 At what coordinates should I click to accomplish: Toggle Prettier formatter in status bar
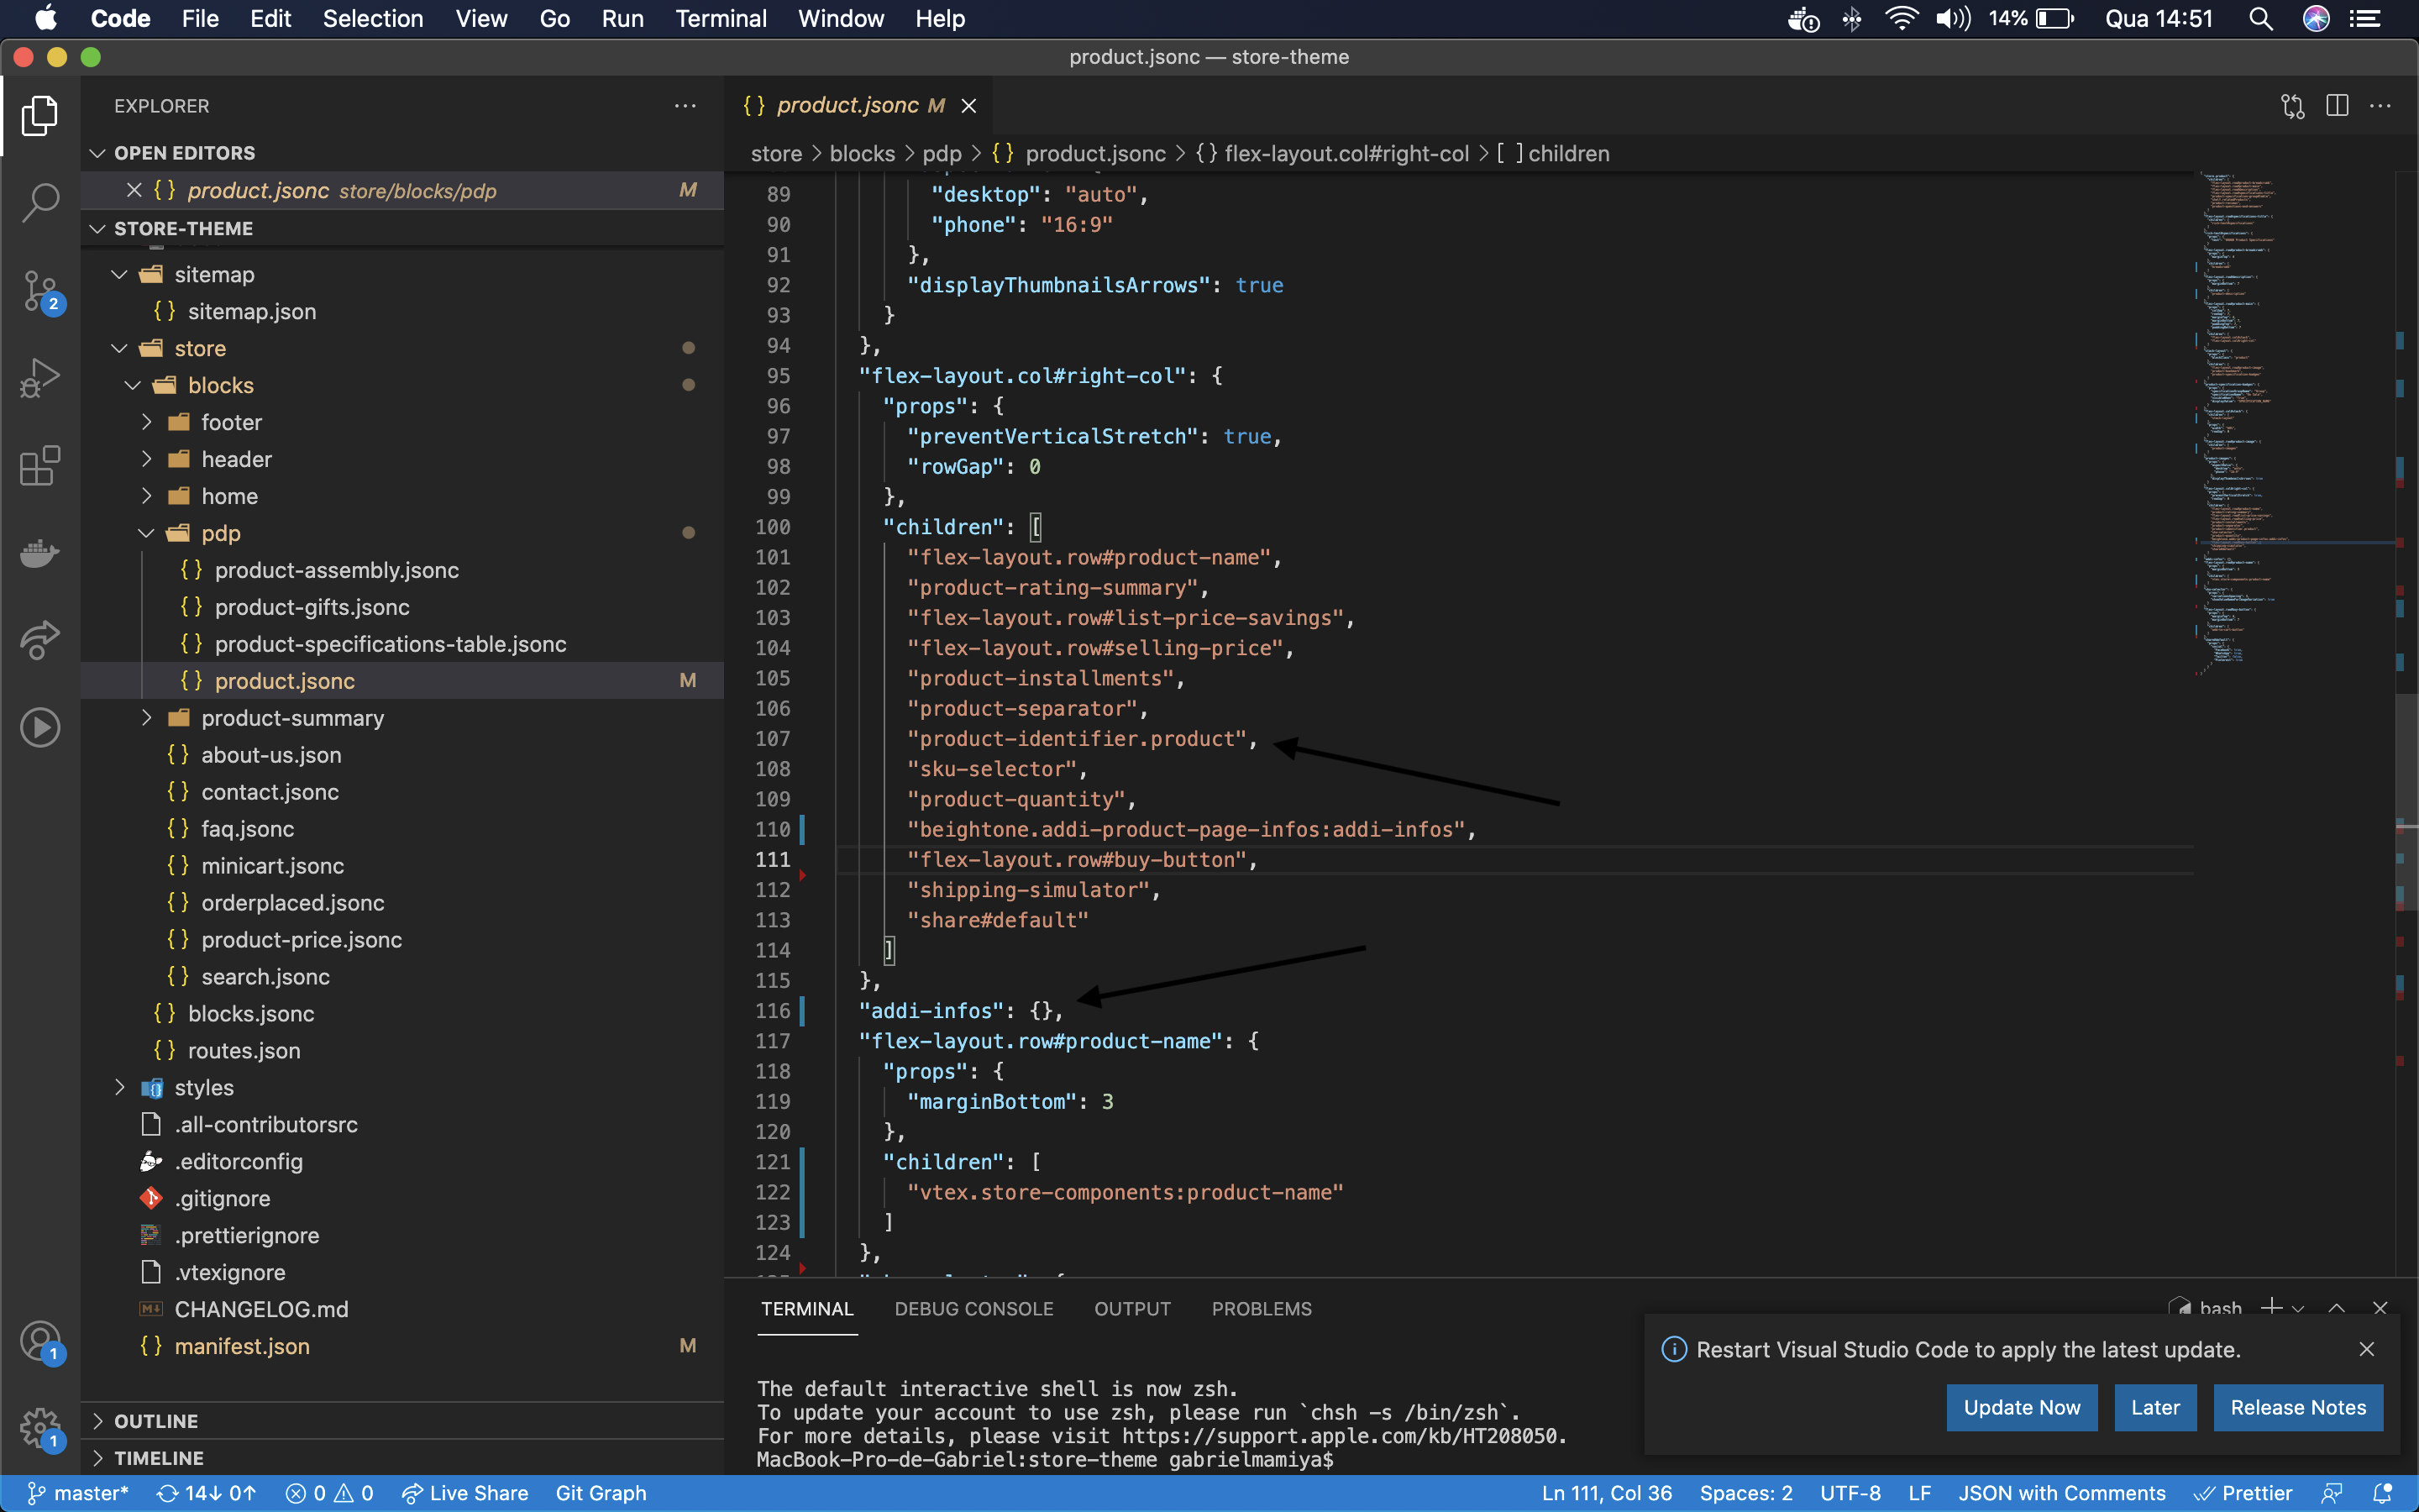(2243, 1493)
